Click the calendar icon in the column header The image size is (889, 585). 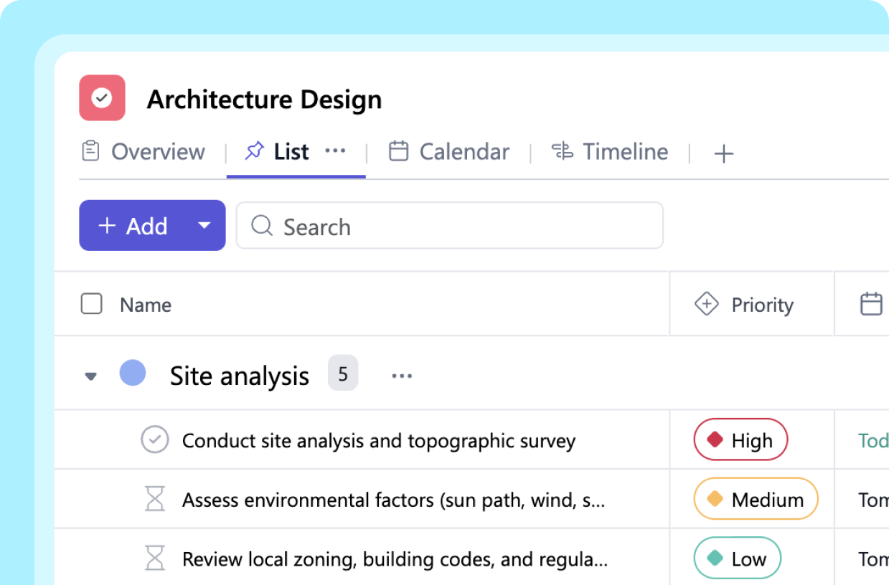point(871,303)
